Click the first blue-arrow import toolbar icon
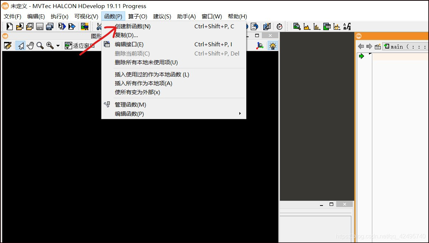The height and width of the screenshot is (243, 429). click(x=62, y=26)
